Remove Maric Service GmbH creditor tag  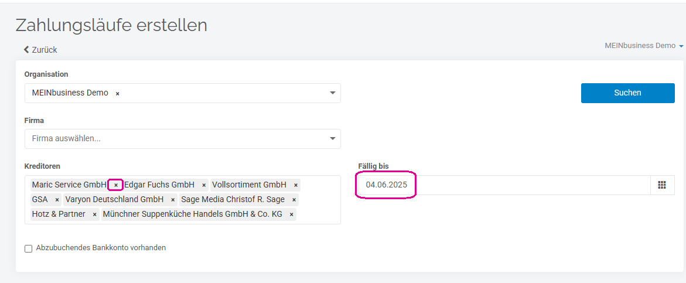[116, 185]
